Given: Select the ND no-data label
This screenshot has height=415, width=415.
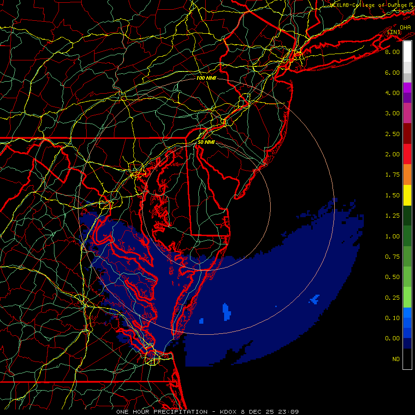Looking at the screenshot, I should 396,359.
